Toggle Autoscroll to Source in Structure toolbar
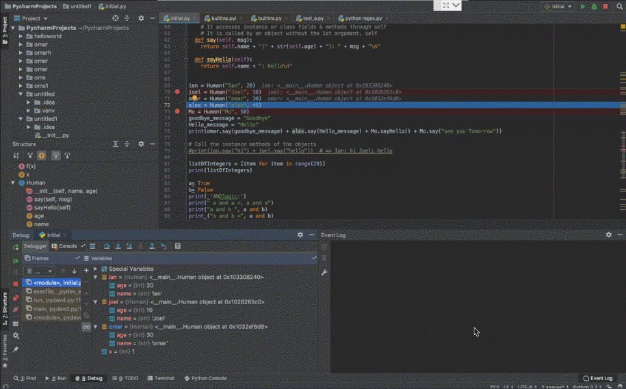Viewport: 626px width, 389px height. pyautogui.click(x=55, y=156)
